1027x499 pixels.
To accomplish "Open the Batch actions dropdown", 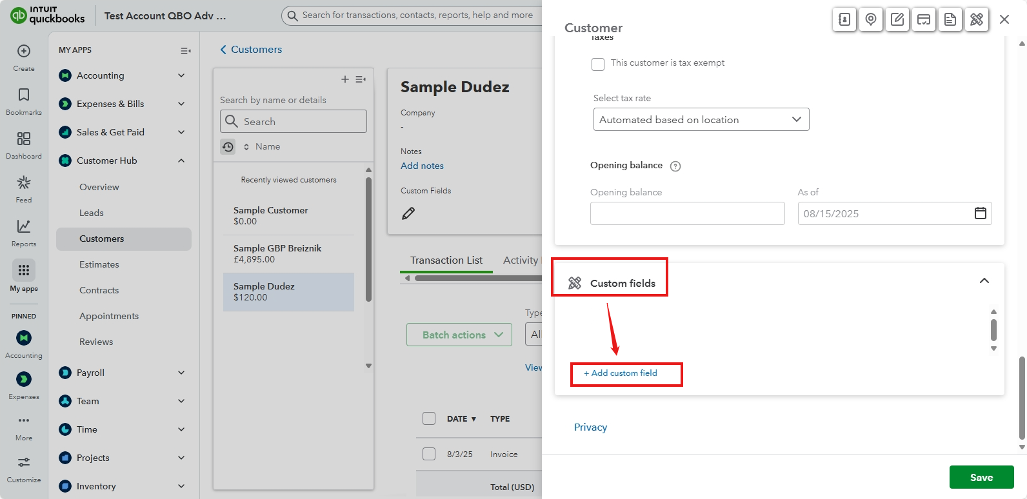I will point(459,335).
